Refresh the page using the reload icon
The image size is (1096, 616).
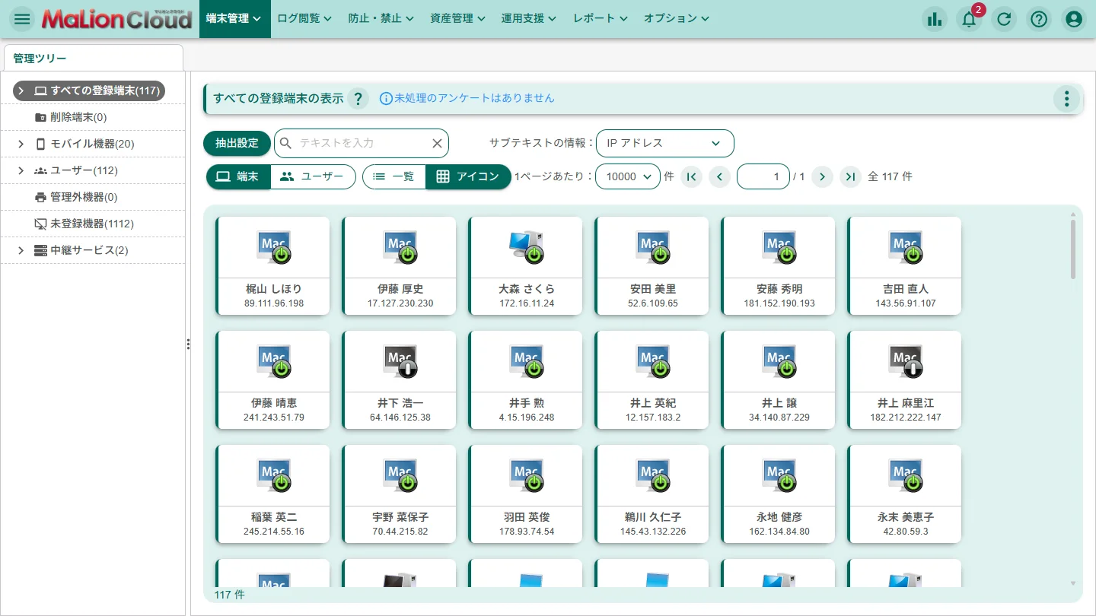(1004, 19)
